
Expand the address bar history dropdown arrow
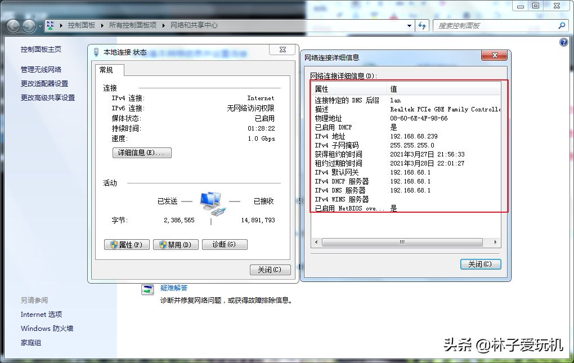(410, 25)
